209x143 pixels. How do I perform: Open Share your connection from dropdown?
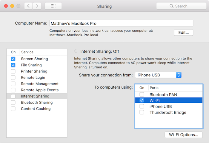158,75
